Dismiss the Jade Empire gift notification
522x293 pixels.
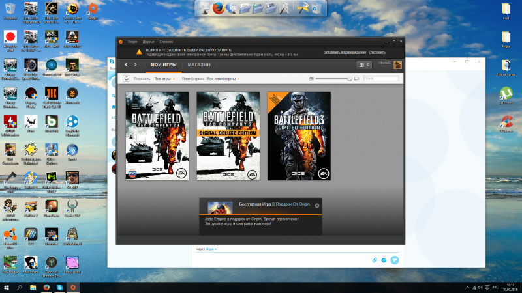tap(317, 206)
